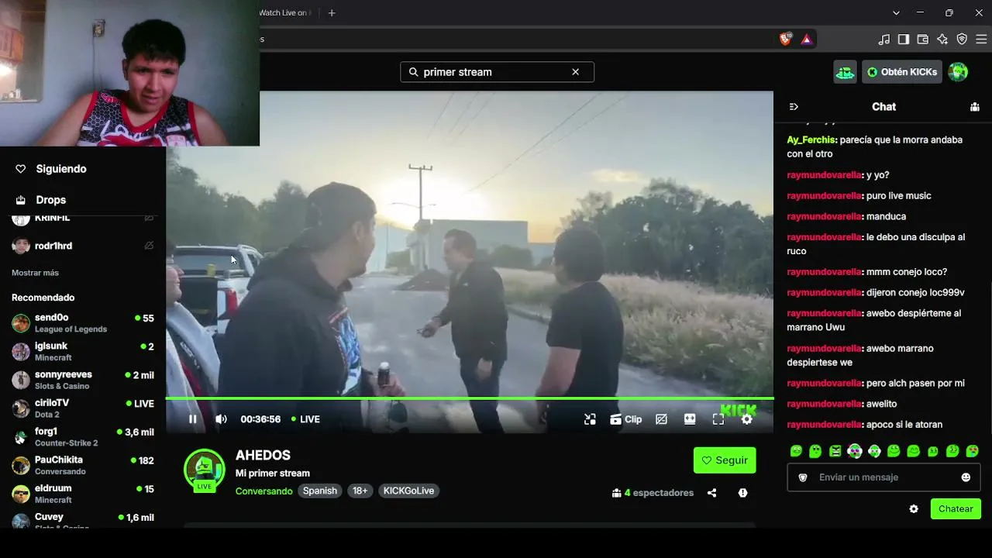This screenshot has height=558, width=992.
Task: Insert the angry square green emote
Action: pyautogui.click(x=835, y=451)
